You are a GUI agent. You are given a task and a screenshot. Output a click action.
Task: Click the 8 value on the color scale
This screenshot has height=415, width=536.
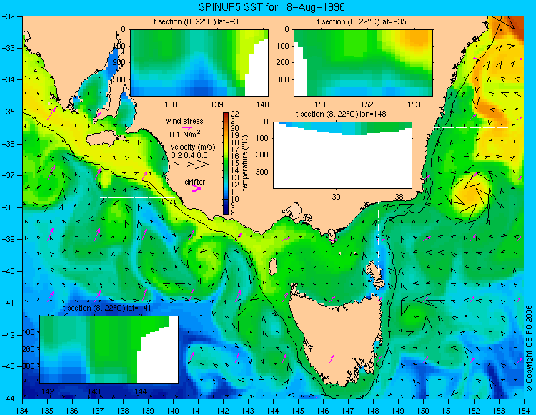coord(234,213)
